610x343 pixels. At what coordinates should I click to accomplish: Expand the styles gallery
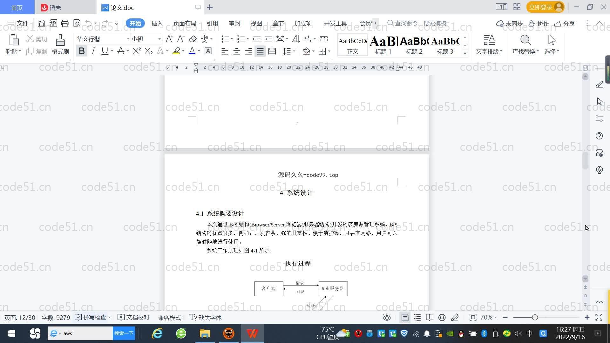point(465,53)
